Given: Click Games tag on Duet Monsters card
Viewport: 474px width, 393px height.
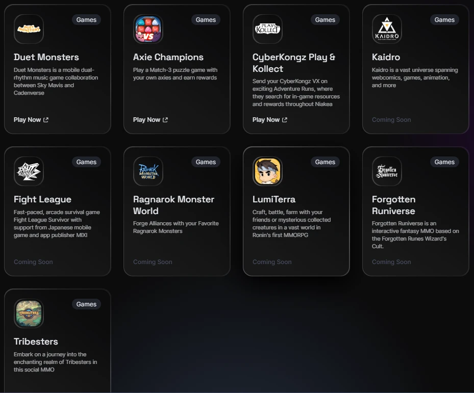Looking at the screenshot, I should point(86,20).
